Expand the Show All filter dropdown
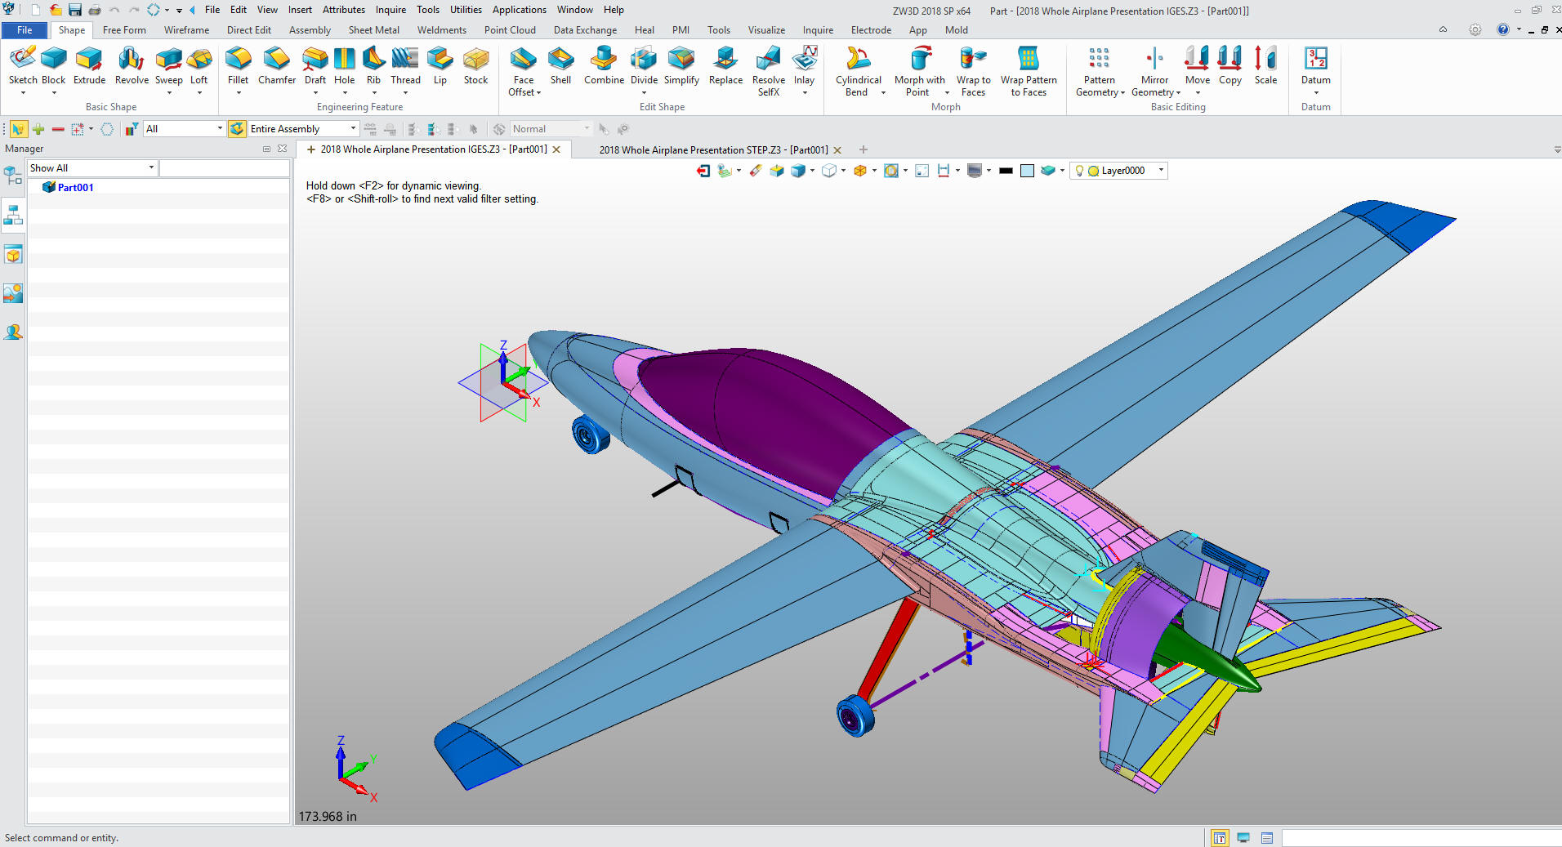The height and width of the screenshot is (847, 1562). coord(151,168)
